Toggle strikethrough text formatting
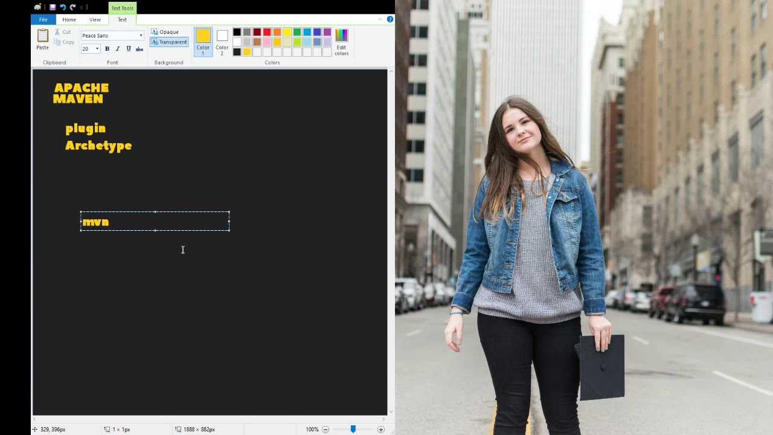The width and height of the screenshot is (773, 435). (140, 49)
